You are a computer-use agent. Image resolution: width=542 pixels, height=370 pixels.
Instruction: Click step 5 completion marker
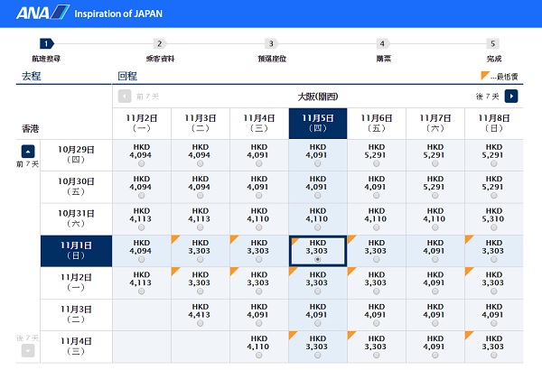(493, 43)
